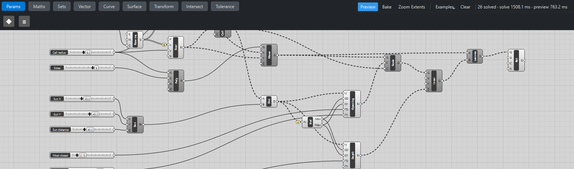574x169 pixels.
Task: Select the Inner node
Action: pos(434,81)
